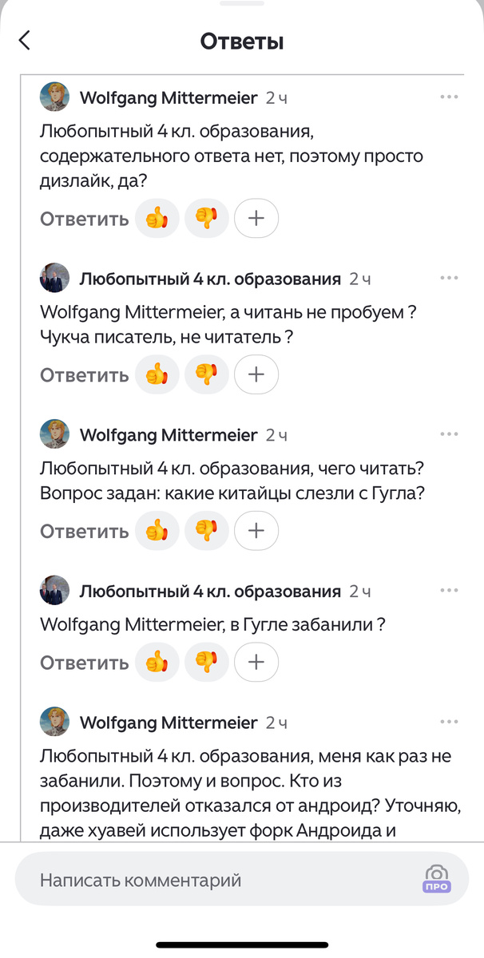Reply to Wolfgang Mittermeier's first comment

point(82,218)
